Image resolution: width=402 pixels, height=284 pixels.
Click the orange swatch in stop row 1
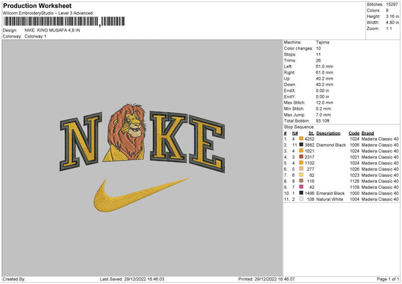301,139
